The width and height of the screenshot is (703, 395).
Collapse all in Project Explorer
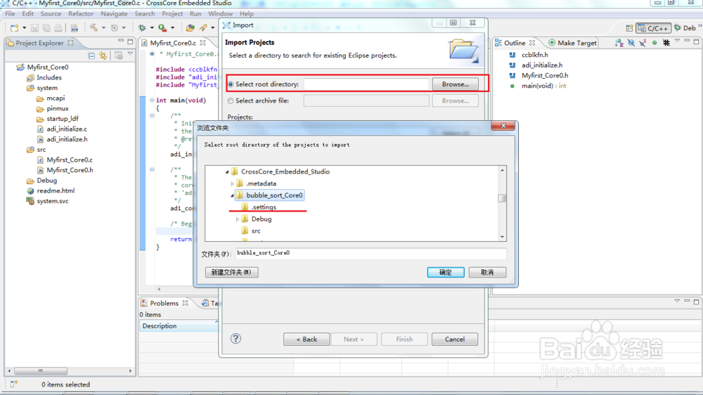click(x=91, y=56)
